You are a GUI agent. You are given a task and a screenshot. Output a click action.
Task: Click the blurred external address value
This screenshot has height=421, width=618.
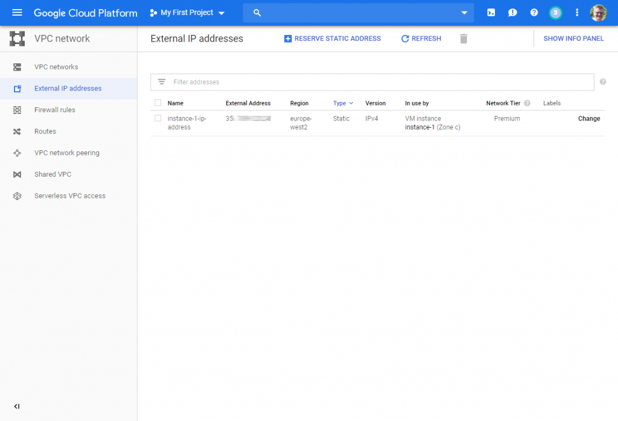pyautogui.click(x=248, y=119)
